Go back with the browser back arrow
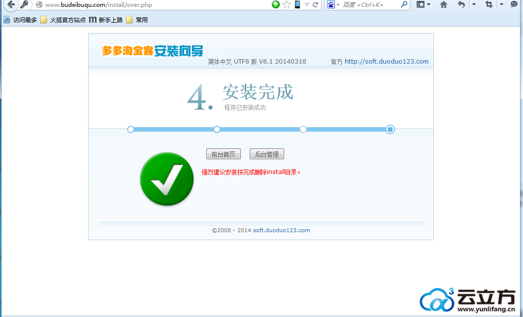 pyautogui.click(x=11, y=4)
